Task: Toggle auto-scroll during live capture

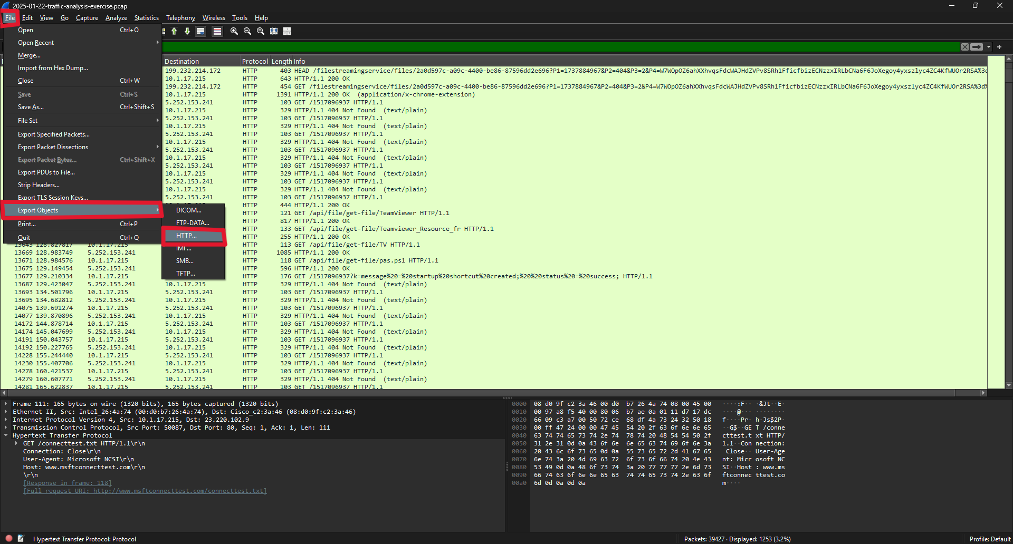Action: coord(200,32)
